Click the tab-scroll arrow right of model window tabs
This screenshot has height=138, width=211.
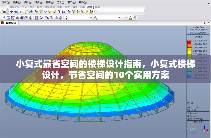tap(205, 23)
